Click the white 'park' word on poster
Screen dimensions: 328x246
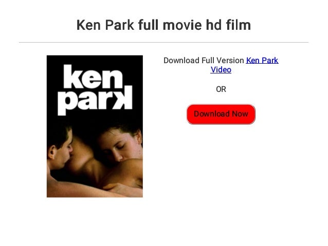[x=95, y=100]
